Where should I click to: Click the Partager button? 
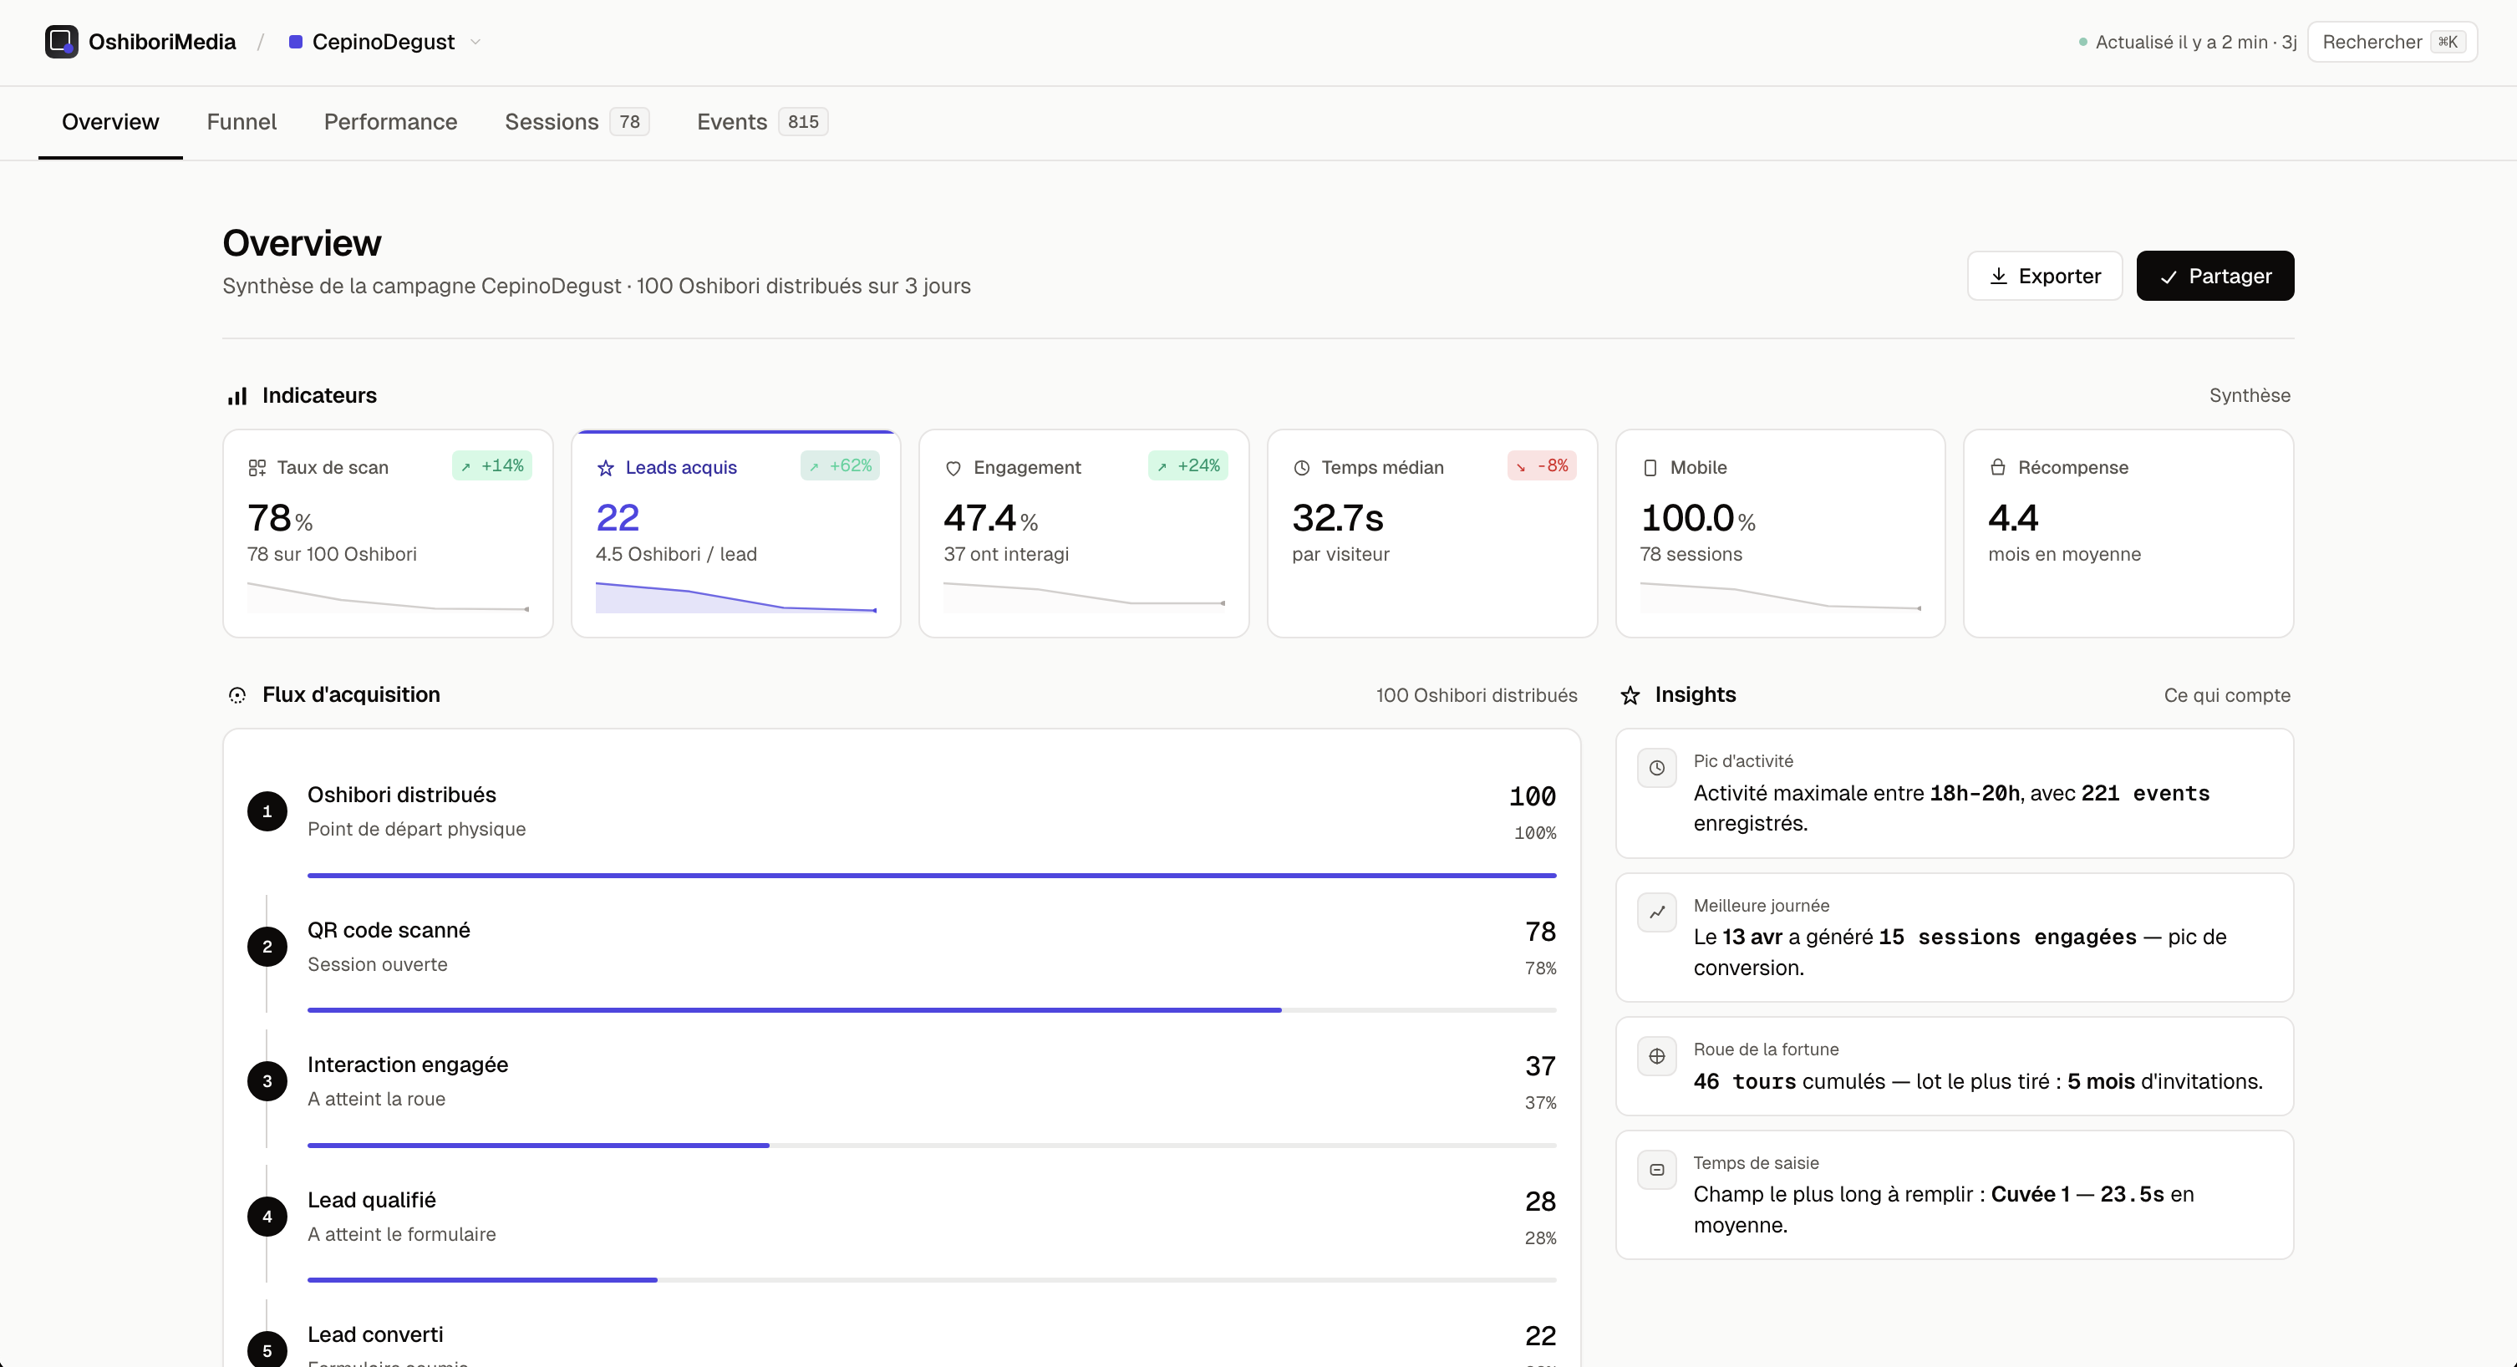tap(2215, 277)
